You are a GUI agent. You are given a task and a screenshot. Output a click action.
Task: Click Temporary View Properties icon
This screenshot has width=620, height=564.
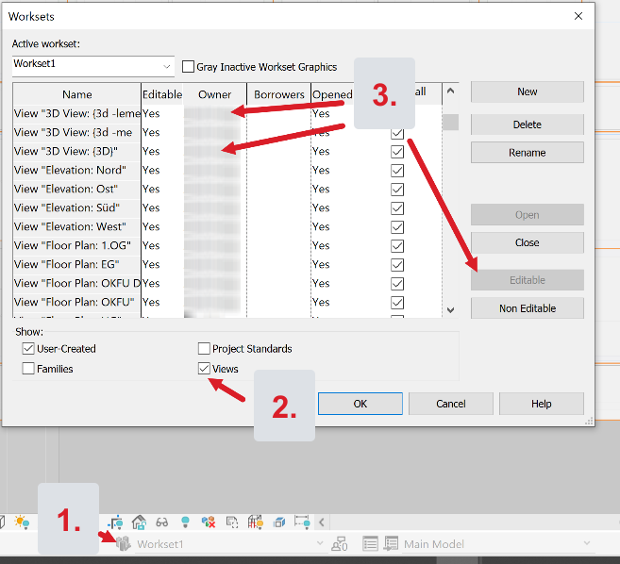(x=232, y=523)
